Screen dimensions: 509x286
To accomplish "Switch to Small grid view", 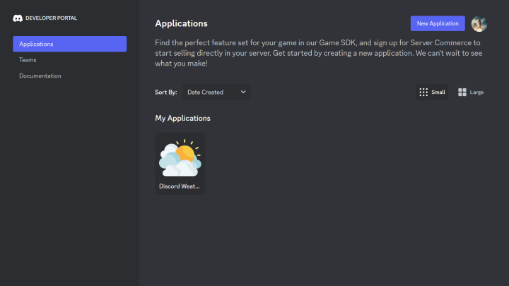I will (x=432, y=92).
